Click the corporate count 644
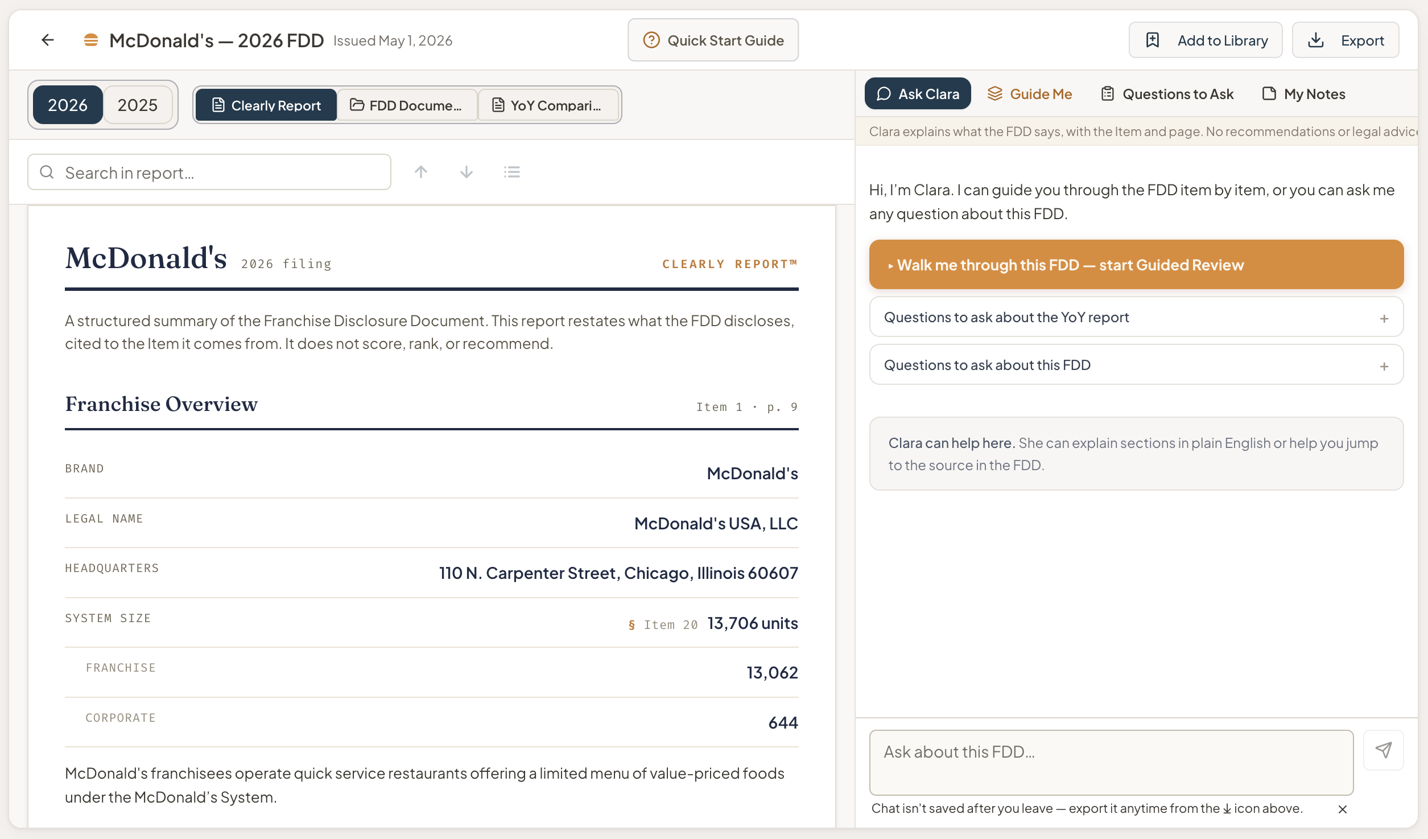 pos(783,723)
